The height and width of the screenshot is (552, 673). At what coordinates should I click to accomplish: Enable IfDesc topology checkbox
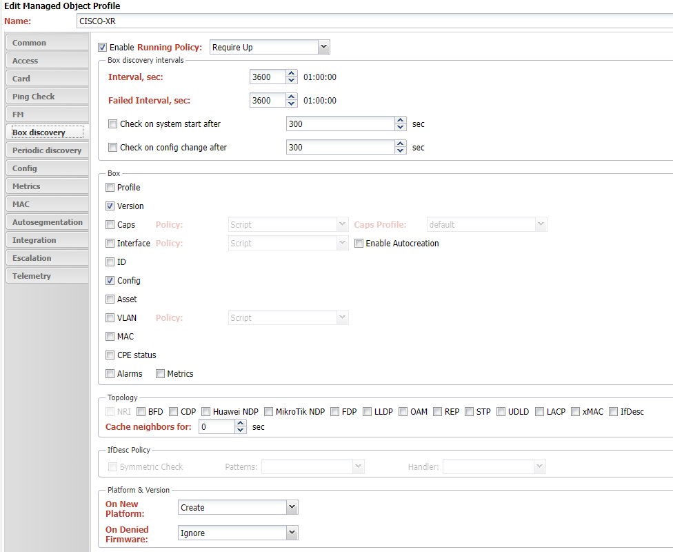point(613,411)
